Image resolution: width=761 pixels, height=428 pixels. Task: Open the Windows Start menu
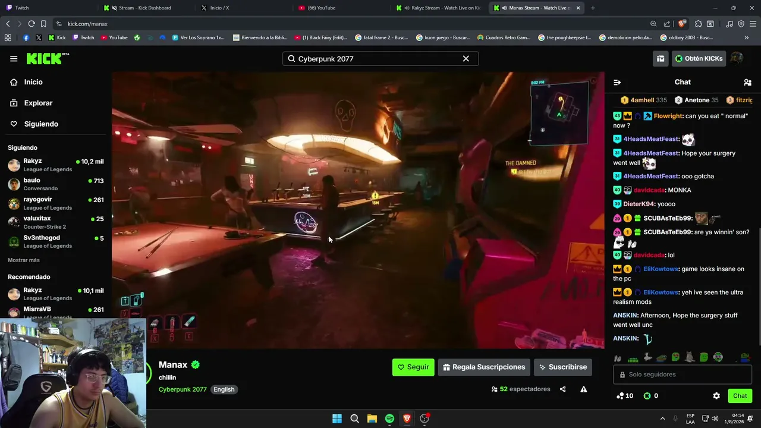337,418
